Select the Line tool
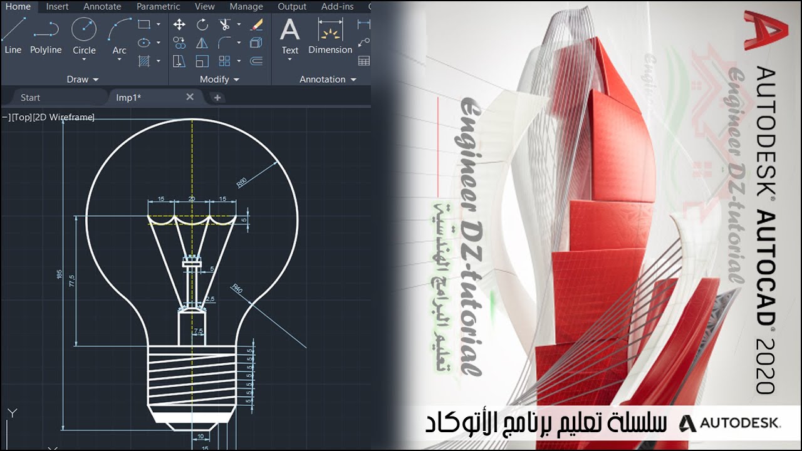The image size is (802, 451). 13,36
